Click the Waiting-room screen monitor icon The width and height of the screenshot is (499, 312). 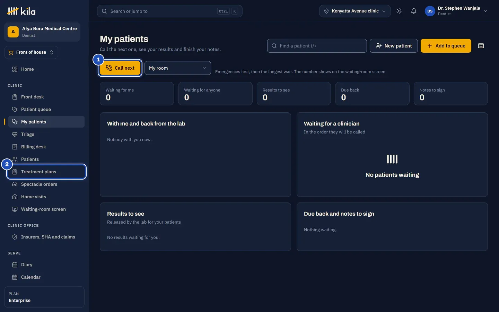click(15, 209)
